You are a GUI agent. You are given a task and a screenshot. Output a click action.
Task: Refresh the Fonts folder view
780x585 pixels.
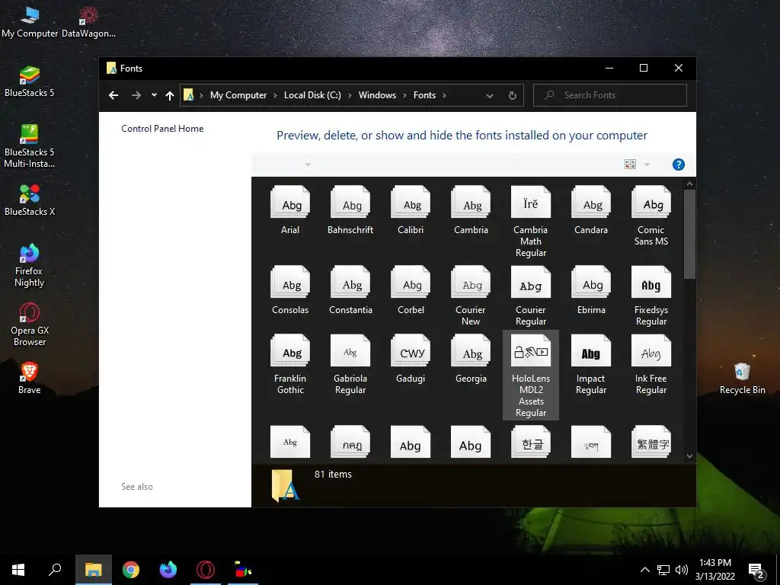point(513,95)
